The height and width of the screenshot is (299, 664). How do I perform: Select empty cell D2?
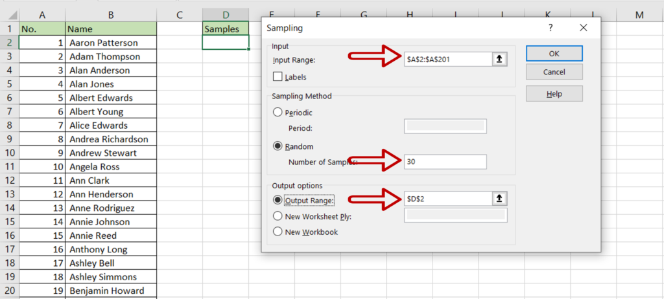point(226,43)
